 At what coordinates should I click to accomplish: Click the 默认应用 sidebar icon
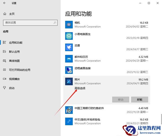(4, 51)
